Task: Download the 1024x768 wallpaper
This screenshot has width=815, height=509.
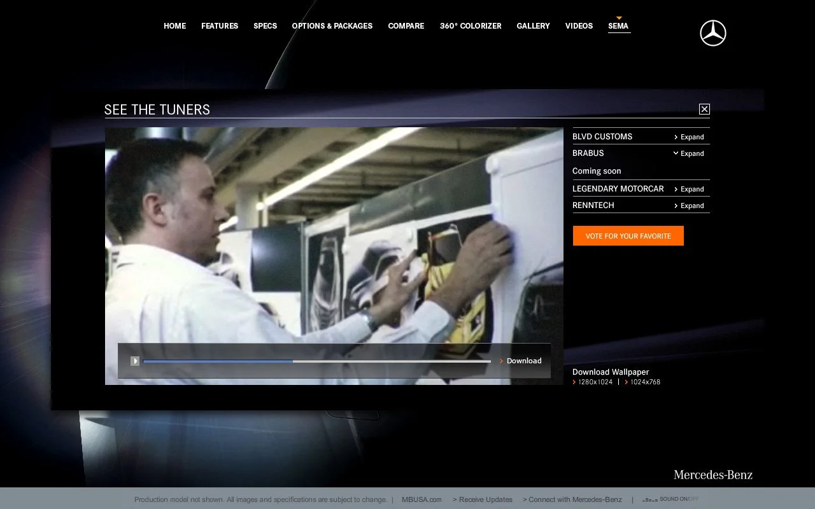Action: tap(642, 382)
